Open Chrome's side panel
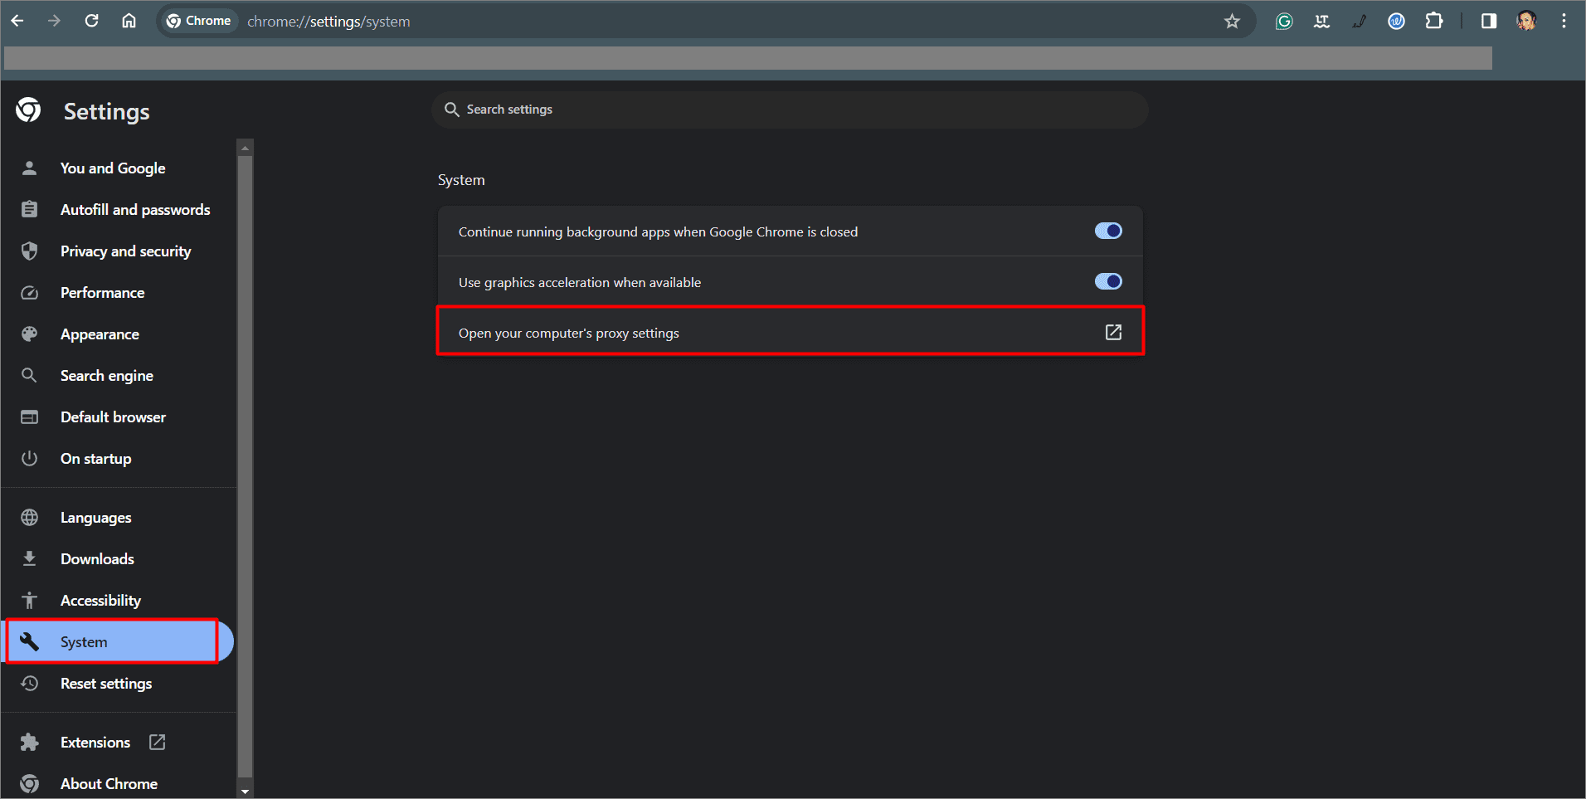This screenshot has width=1586, height=799. click(1488, 21)
